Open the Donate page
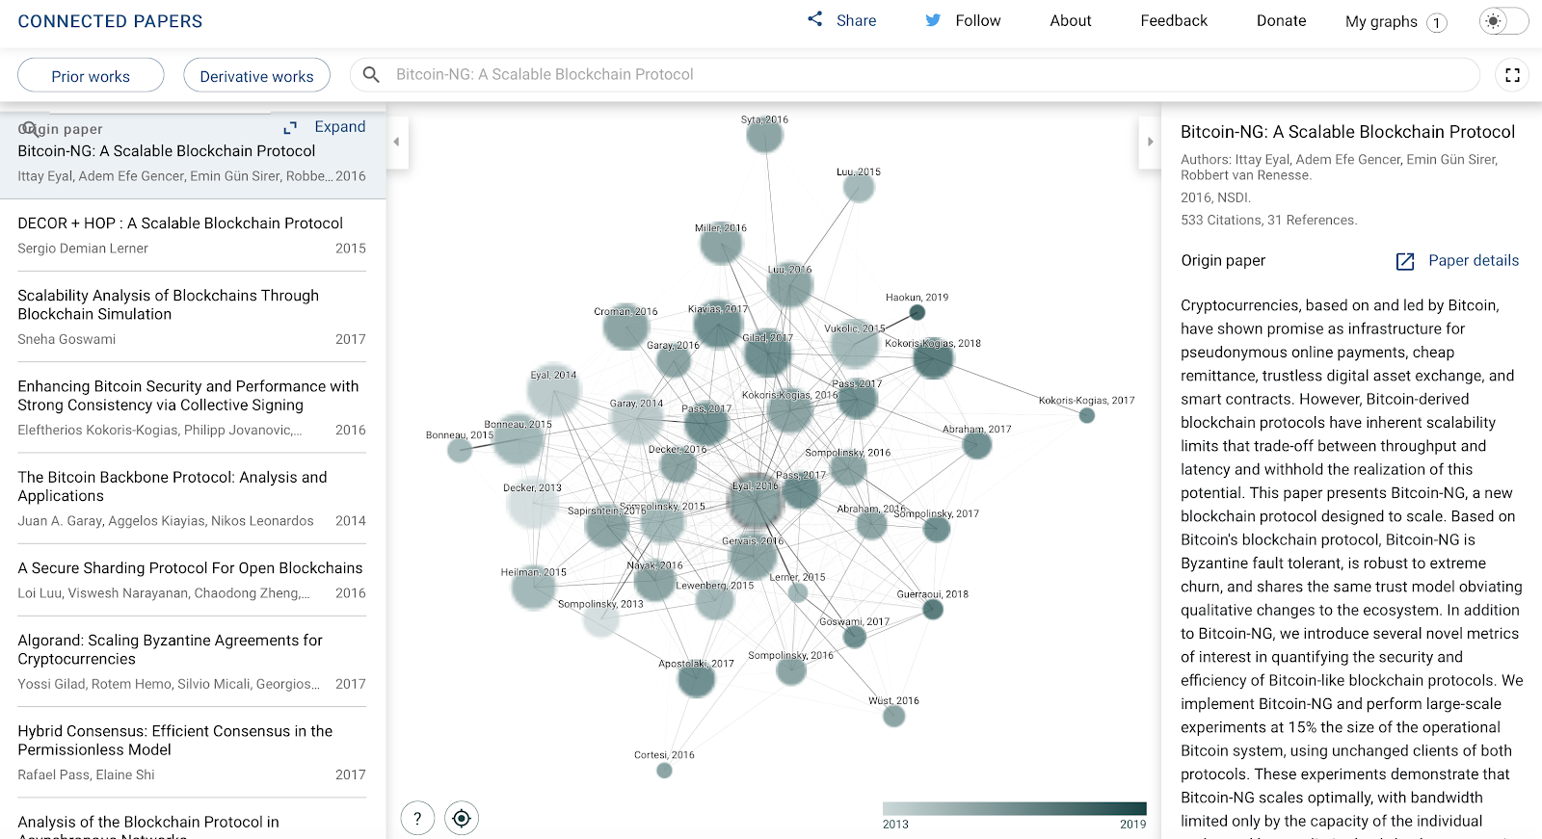This screenshot has width=1542, height=839. point(1281,20)
